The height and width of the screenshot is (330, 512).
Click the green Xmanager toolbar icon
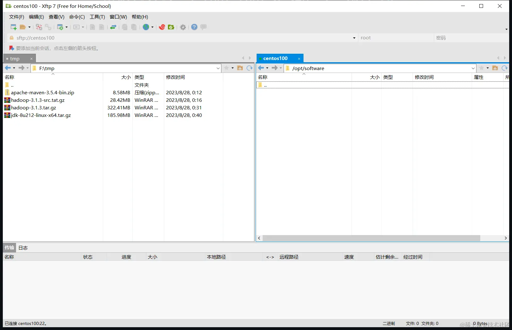[x=171, y=27]
